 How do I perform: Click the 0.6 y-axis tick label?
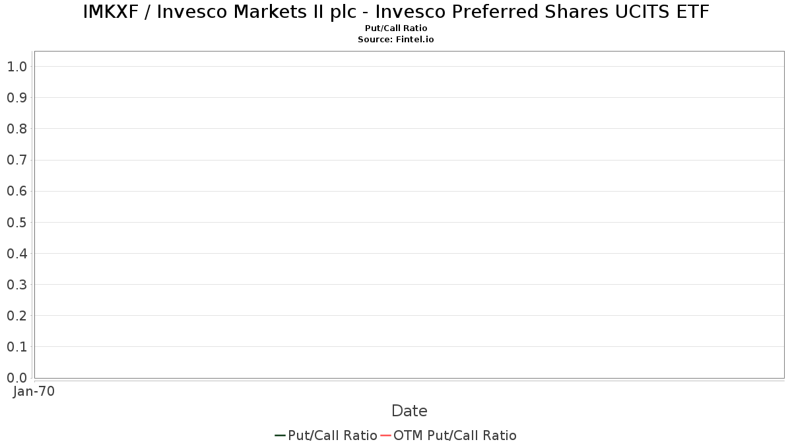coord(16,192)
